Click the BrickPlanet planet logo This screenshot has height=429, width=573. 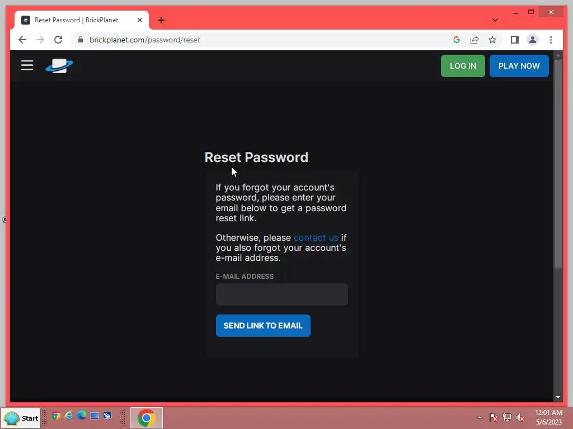pos(59,66)
